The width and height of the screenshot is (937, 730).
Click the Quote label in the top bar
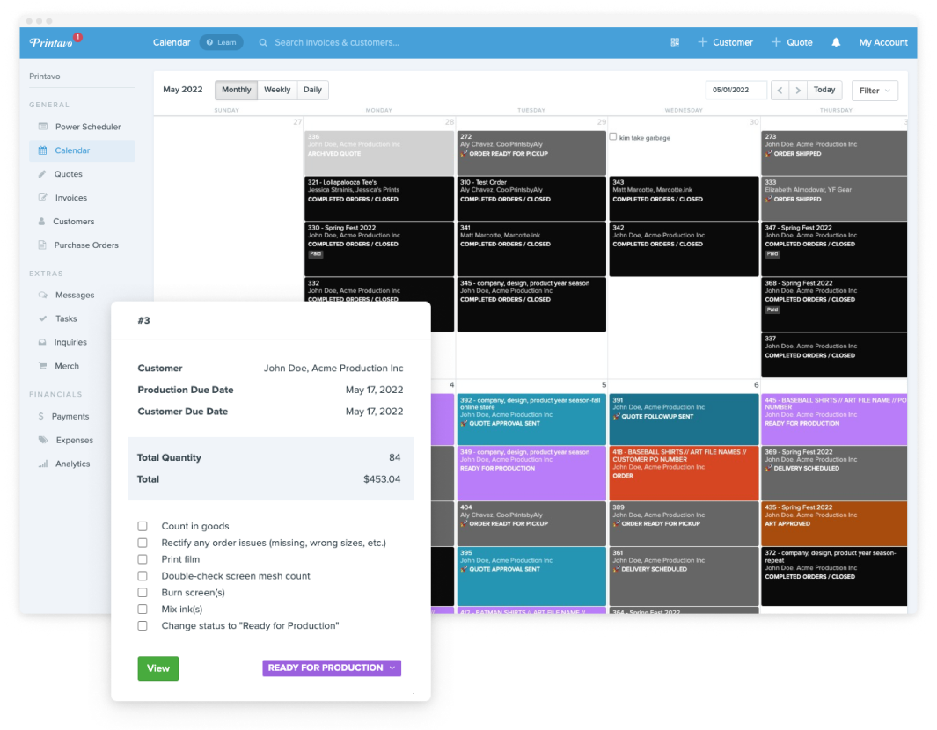(x=800, y=42)
